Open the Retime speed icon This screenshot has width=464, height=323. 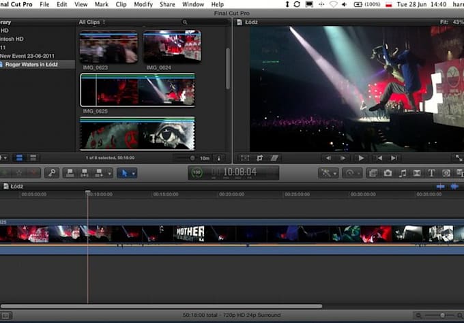click(350, 173)
